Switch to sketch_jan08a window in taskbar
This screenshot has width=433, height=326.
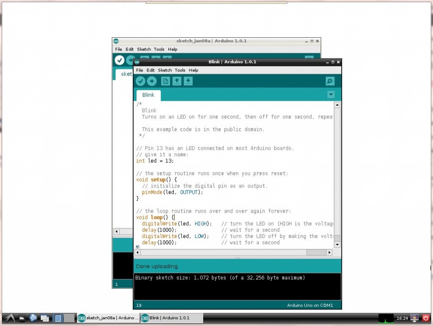point(108,318)
